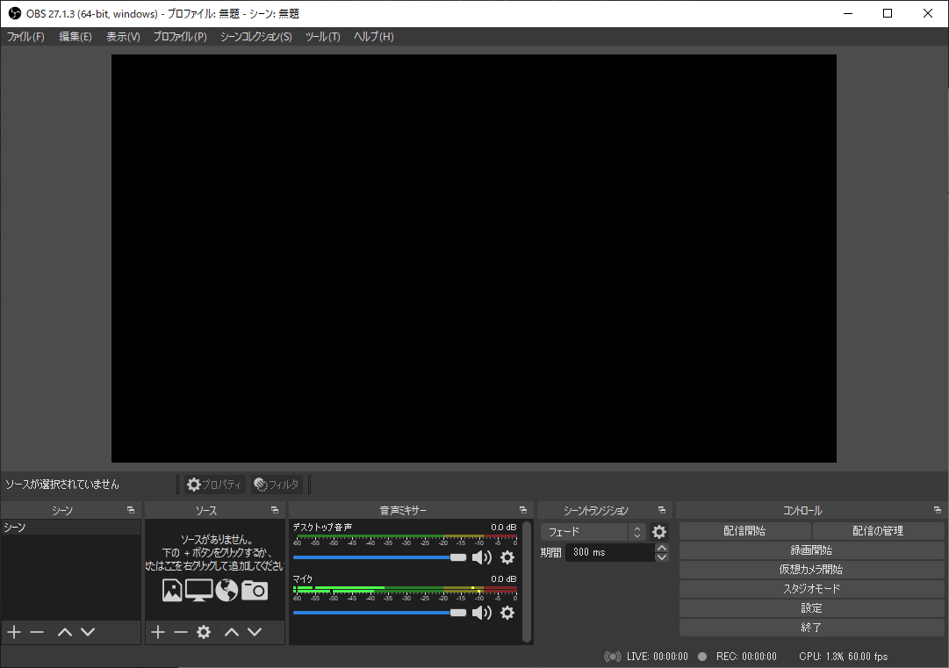Adjust the マイク volume slider
Screen dimensions: 949x668
tap(379, 613)
